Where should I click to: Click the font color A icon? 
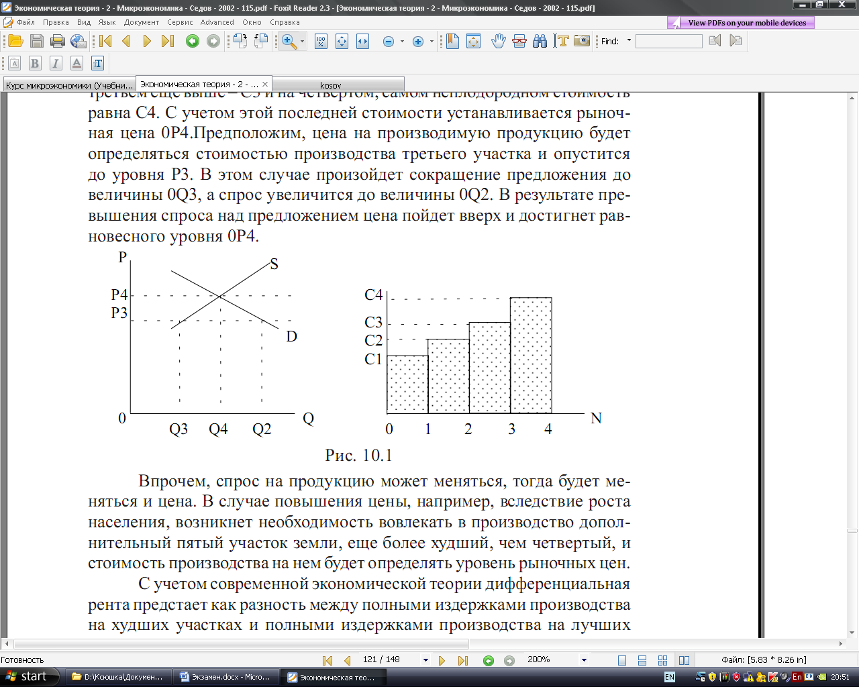[x=77, y=63]
